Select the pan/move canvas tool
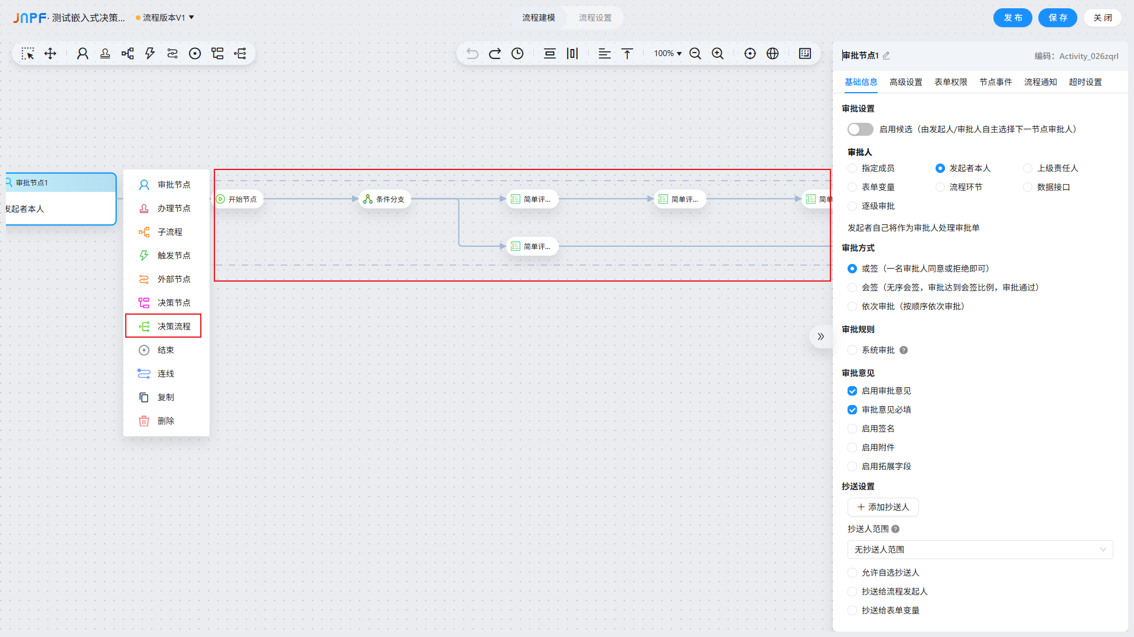The width and height of the screenshot is (1134, 637). coord(50,54)
